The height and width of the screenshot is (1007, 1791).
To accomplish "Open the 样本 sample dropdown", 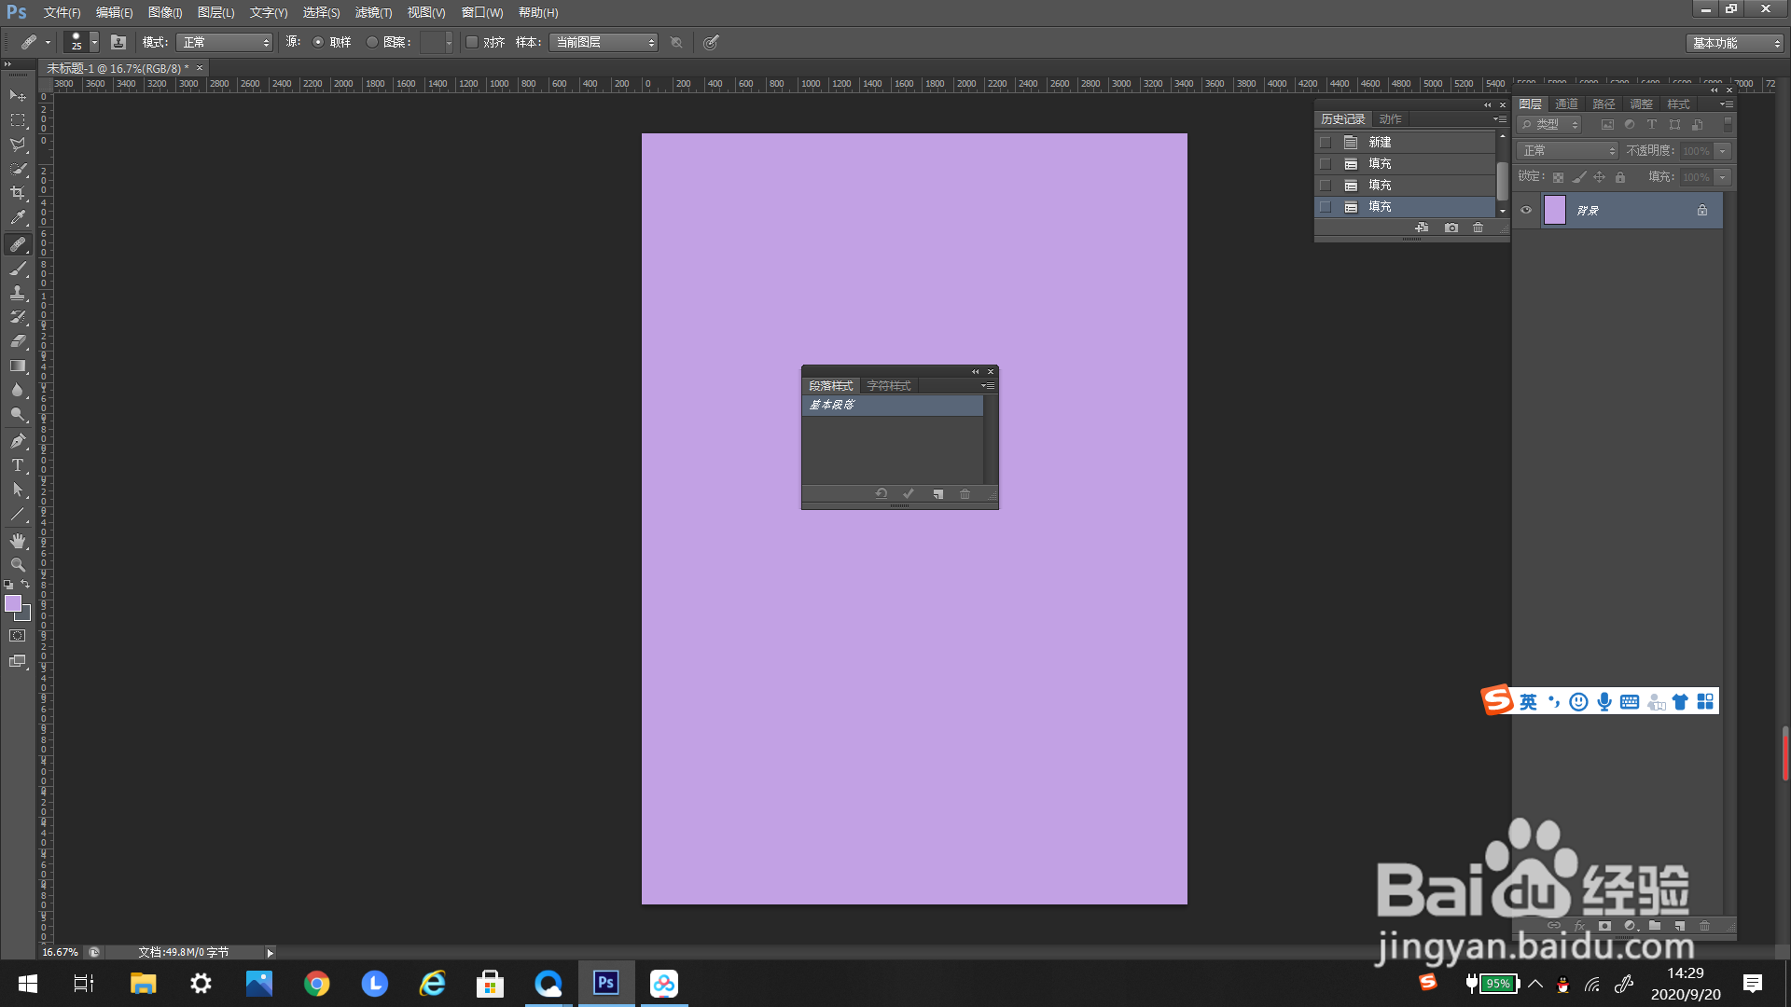I will pos(603,43).
